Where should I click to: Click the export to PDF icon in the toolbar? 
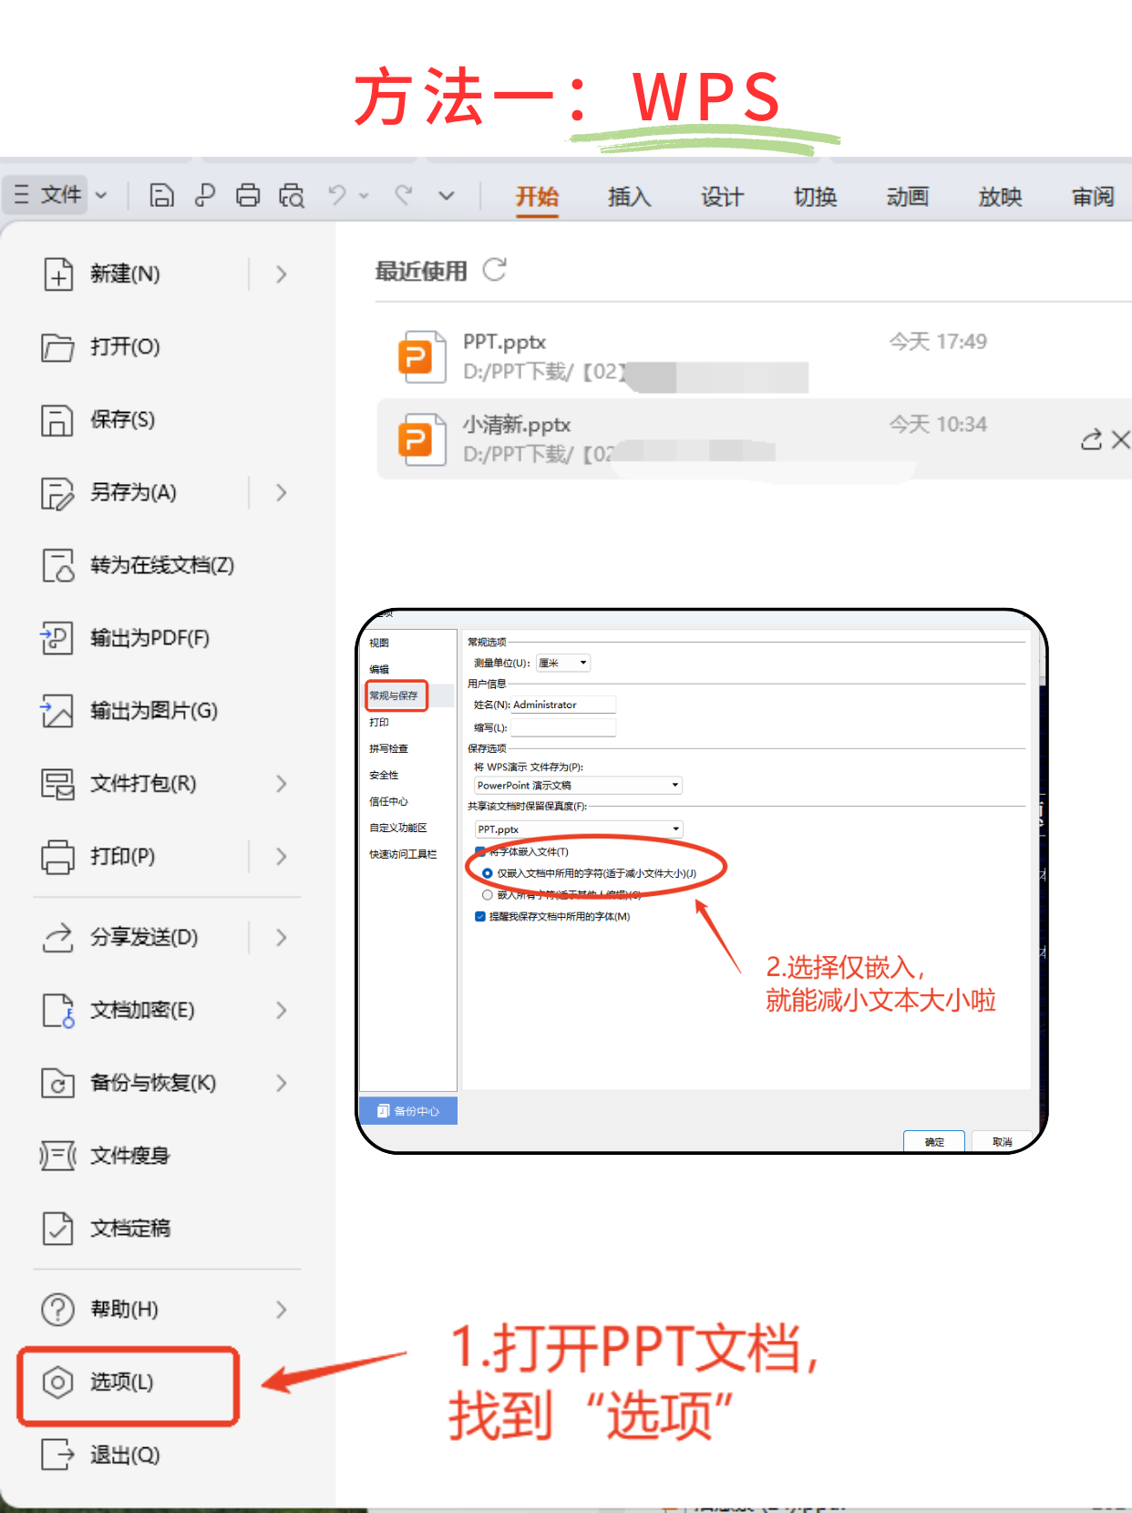click(205, 195)
